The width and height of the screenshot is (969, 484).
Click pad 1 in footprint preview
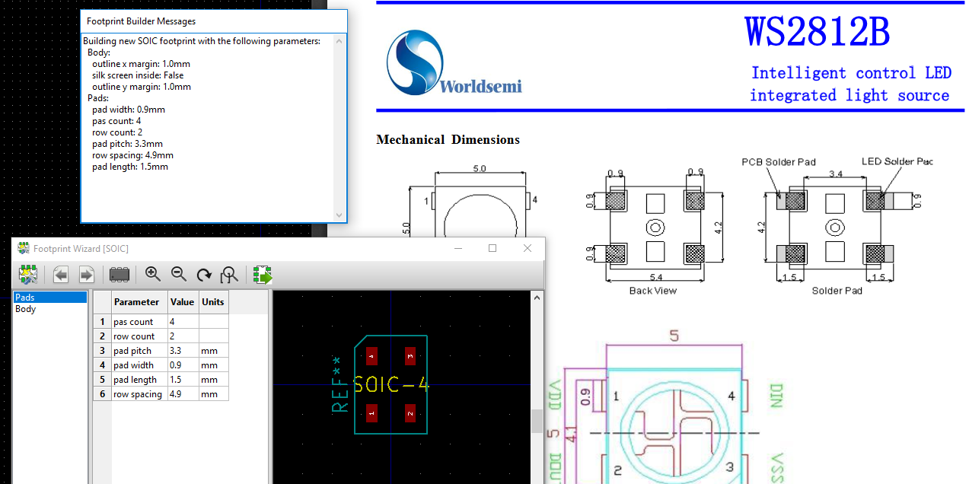[x=372, y=413]
